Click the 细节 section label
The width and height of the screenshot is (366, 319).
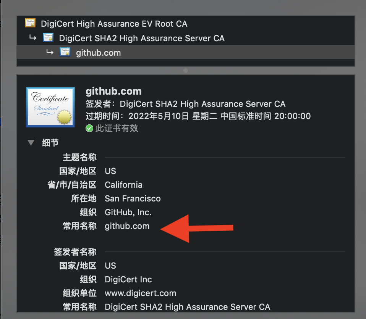tap(50, 143)
